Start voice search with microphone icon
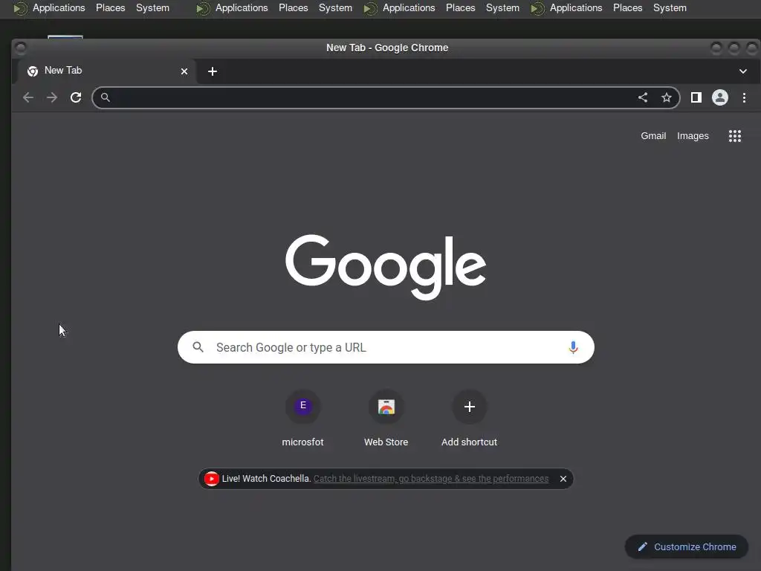The height and width of the screenshot is (571, 761). pyautogui.click(x=573, y=348)
